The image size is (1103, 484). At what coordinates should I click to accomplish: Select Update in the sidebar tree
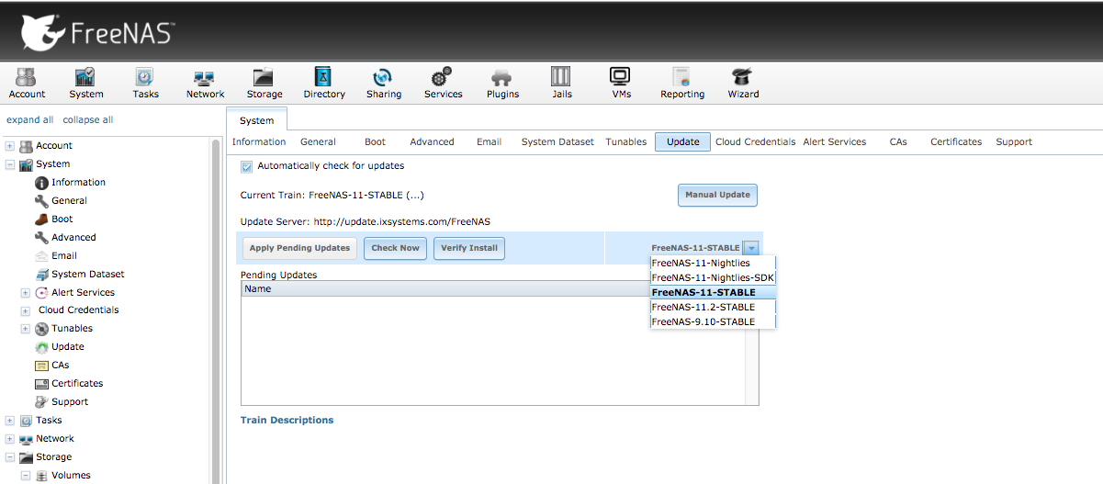coord(67,346)
